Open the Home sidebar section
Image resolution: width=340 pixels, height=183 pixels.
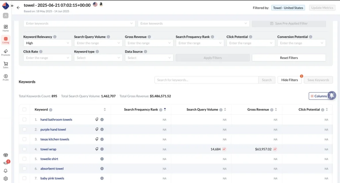click(6, 28)
